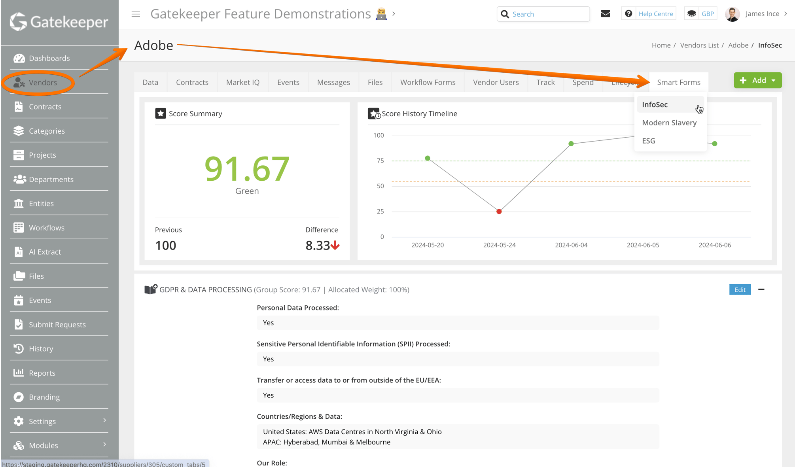Click the Reports chart icon
Screen dimensions: 795x467
[x=19, y=373]
